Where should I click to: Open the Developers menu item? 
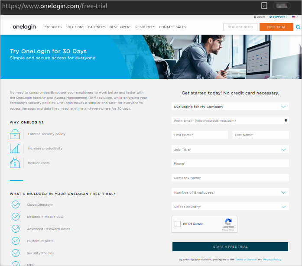pyautogui.click(x=120, y=27)
